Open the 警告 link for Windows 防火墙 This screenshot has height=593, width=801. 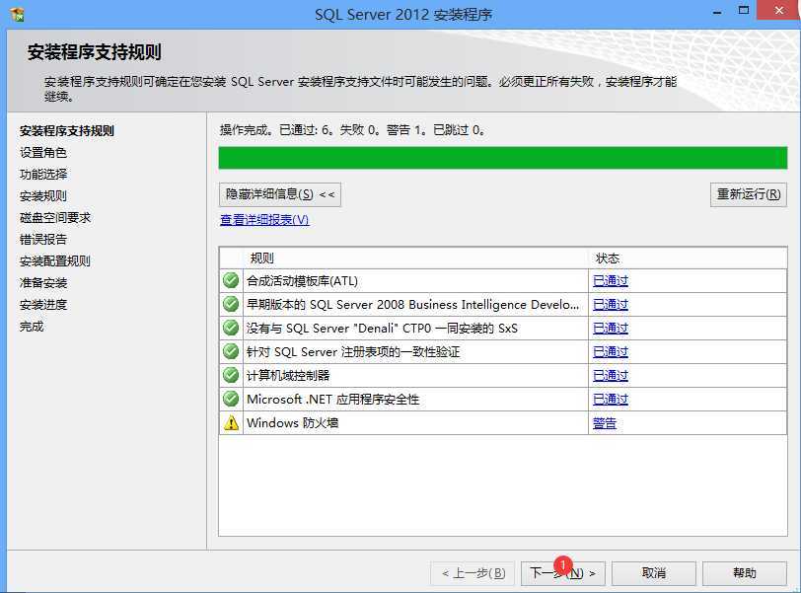pyautogui.click(x=605, y=423)
